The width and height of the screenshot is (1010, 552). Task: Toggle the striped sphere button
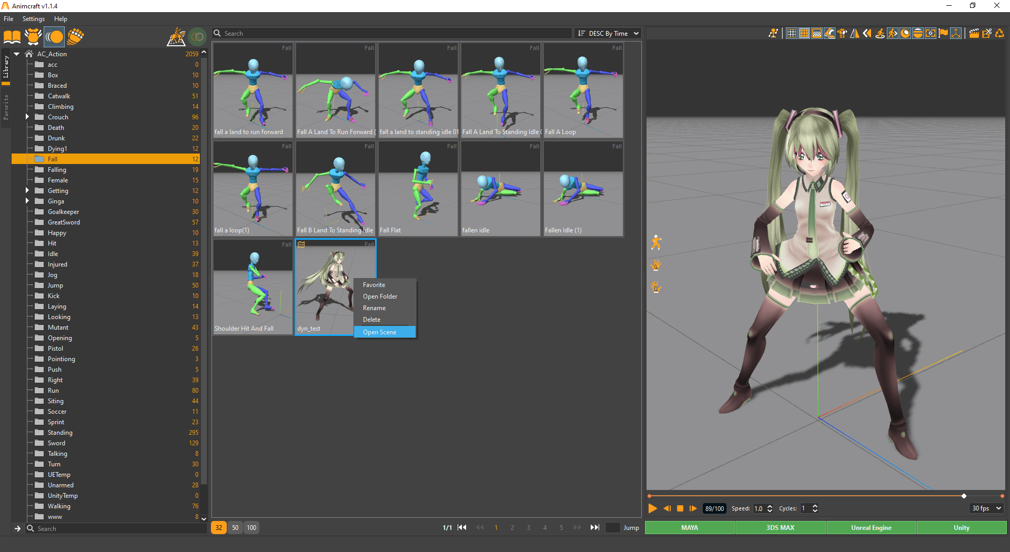[918, 33]
